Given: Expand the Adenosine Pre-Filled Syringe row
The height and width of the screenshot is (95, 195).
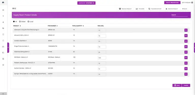Looking at the screenshot, I should click(186, 30).
